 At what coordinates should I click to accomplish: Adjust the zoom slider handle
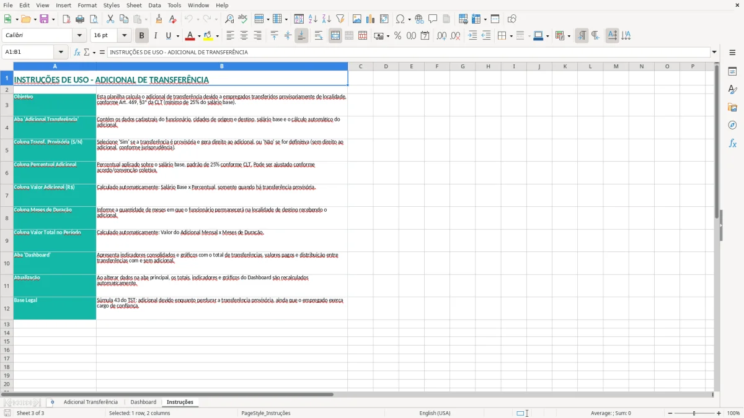(694, 413)
